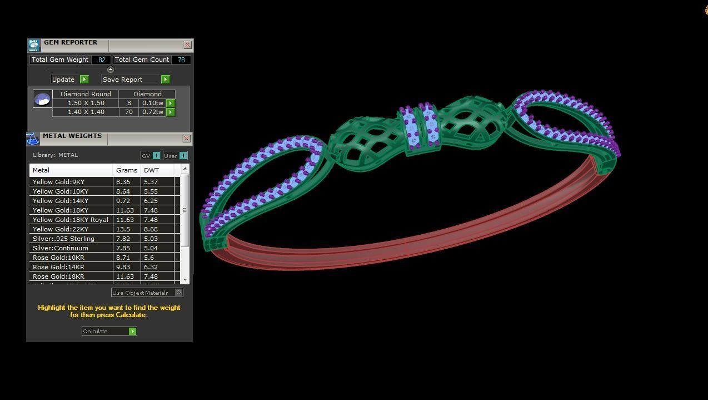The image size is (708, 400).
Task: Select the Yellow Gold:18KY Royal row
Action: click(x=104, y=220)
